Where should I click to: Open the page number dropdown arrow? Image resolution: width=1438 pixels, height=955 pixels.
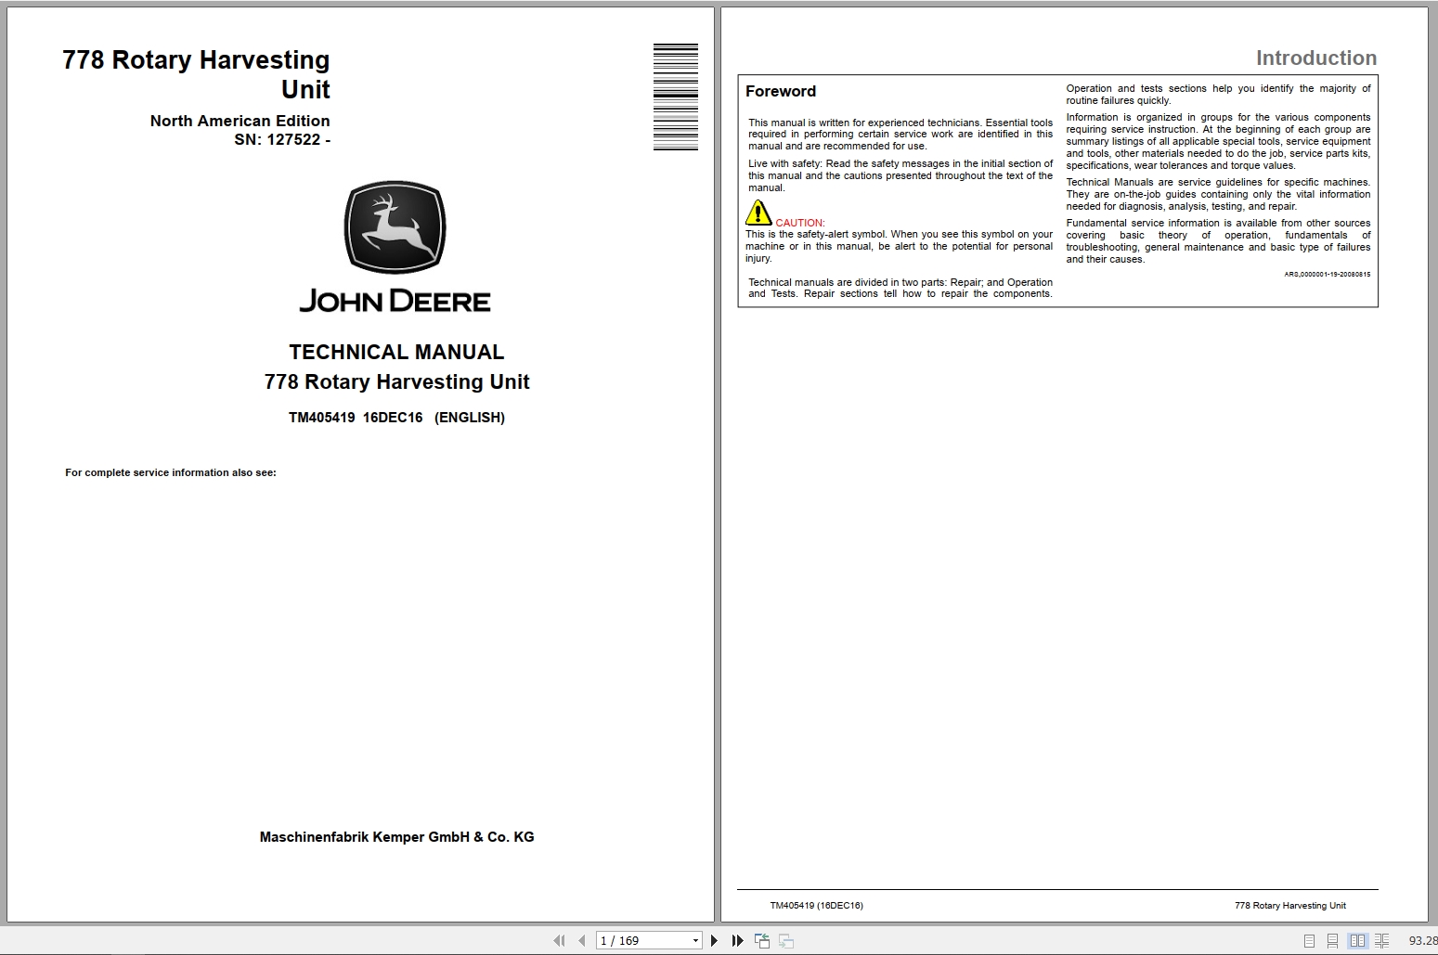695,941
